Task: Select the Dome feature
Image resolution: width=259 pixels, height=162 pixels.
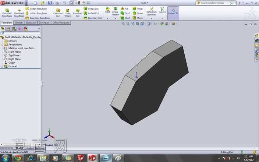Action: [138, 13]
